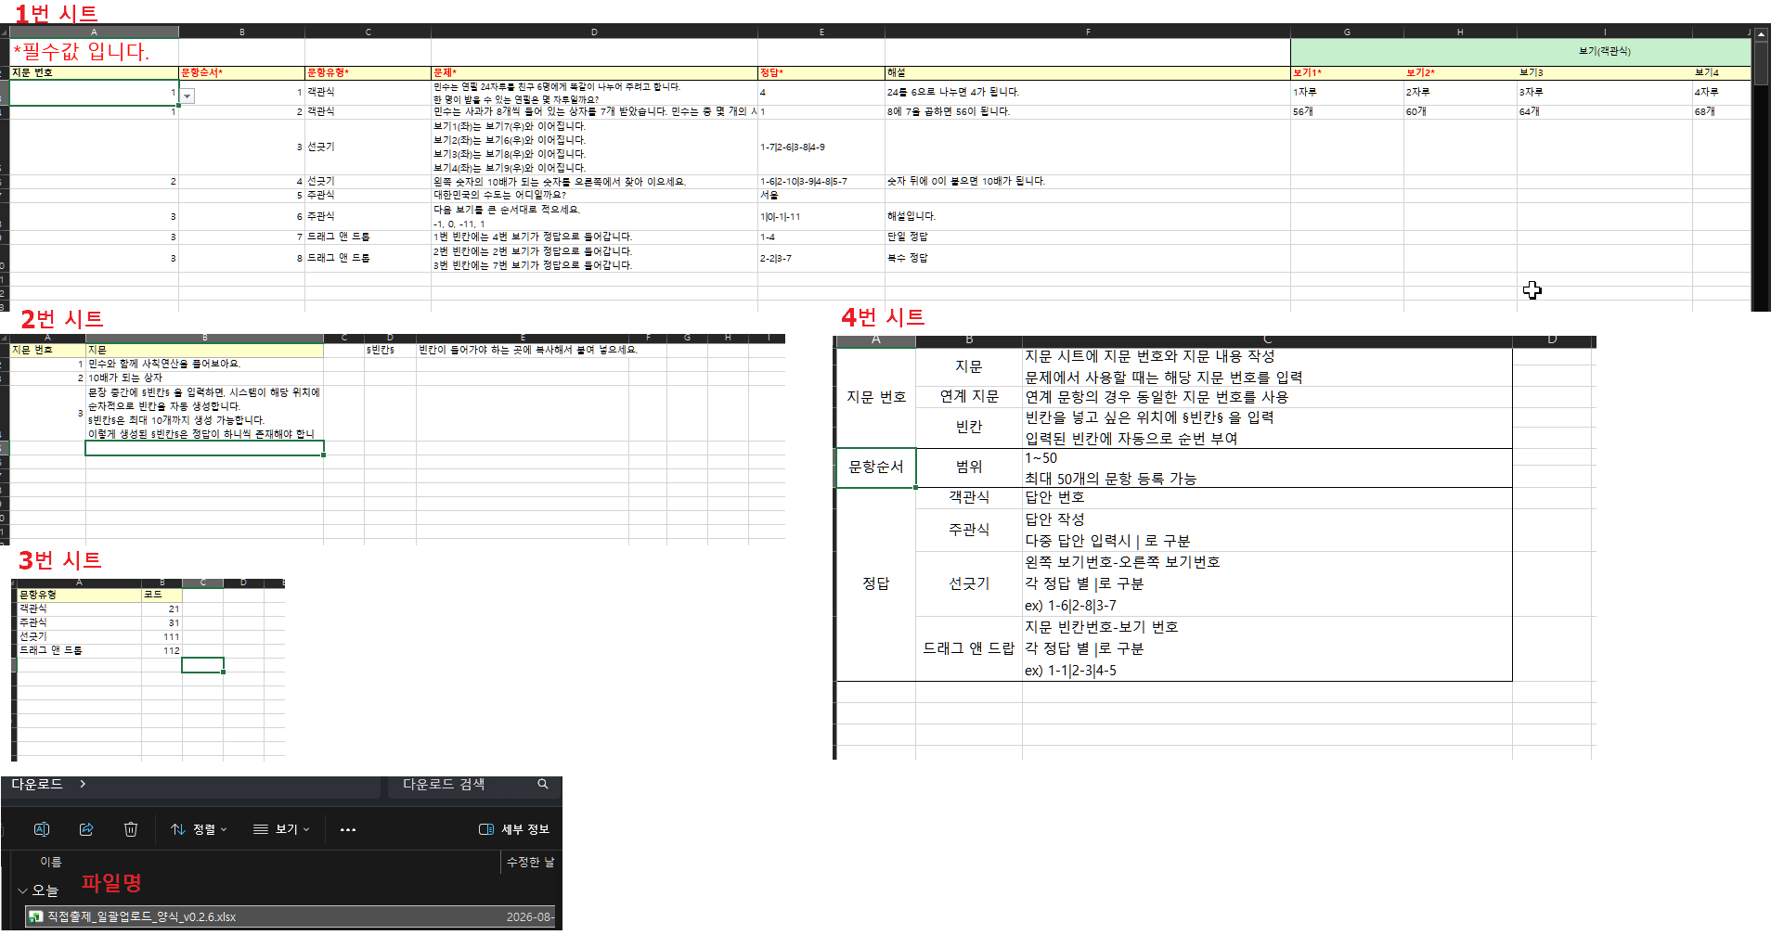Click the vertical scrollbar up arrow in sheet 1
The height and width of the screenshot is (935, 1771).
click(1761, 33)
